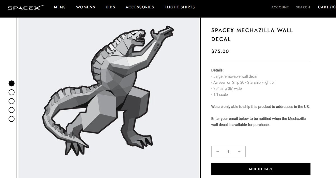Open the Kids menu
The image size is (336, 178).
coord(110,7)
